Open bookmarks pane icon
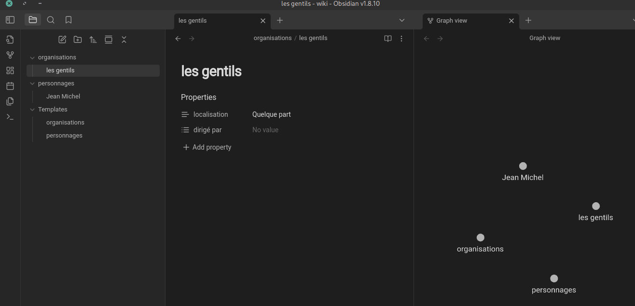Viewport: 635px width, 306px height. 69,20
